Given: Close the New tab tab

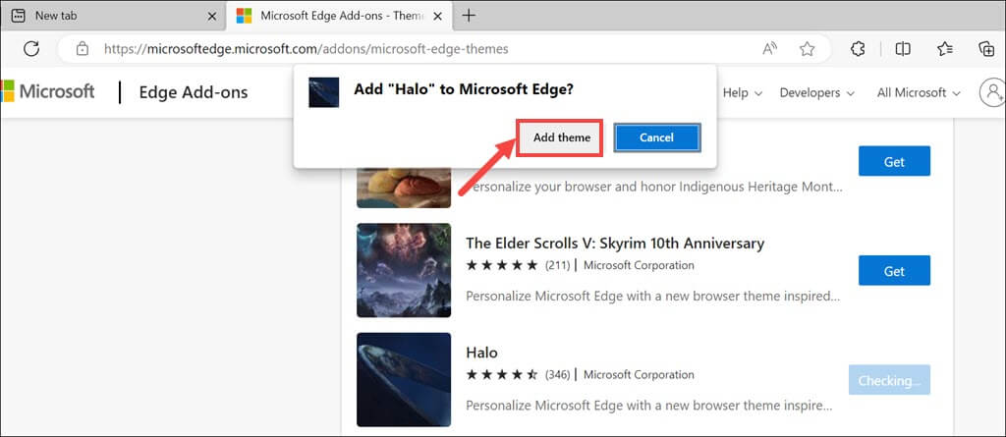Looking at the screenshot, I should (212, 16).
